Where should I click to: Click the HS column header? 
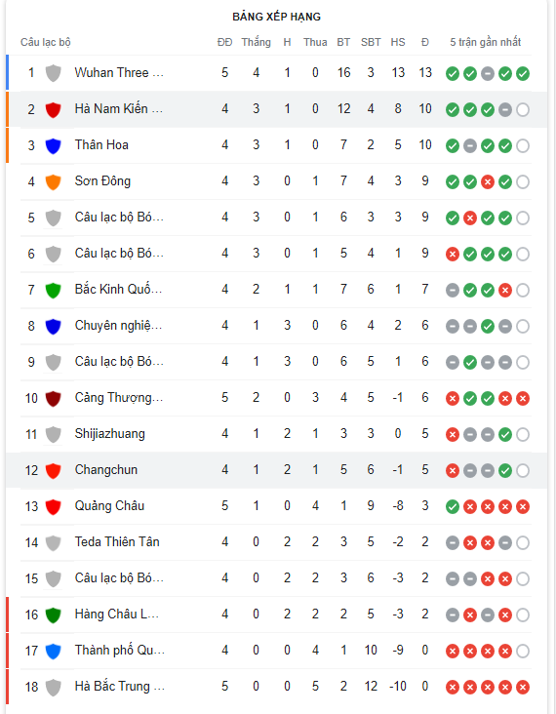[398, 42]
